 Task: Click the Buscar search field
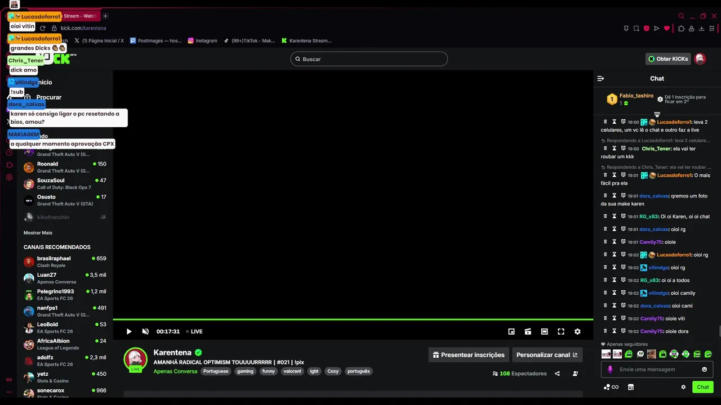(369, 59)
